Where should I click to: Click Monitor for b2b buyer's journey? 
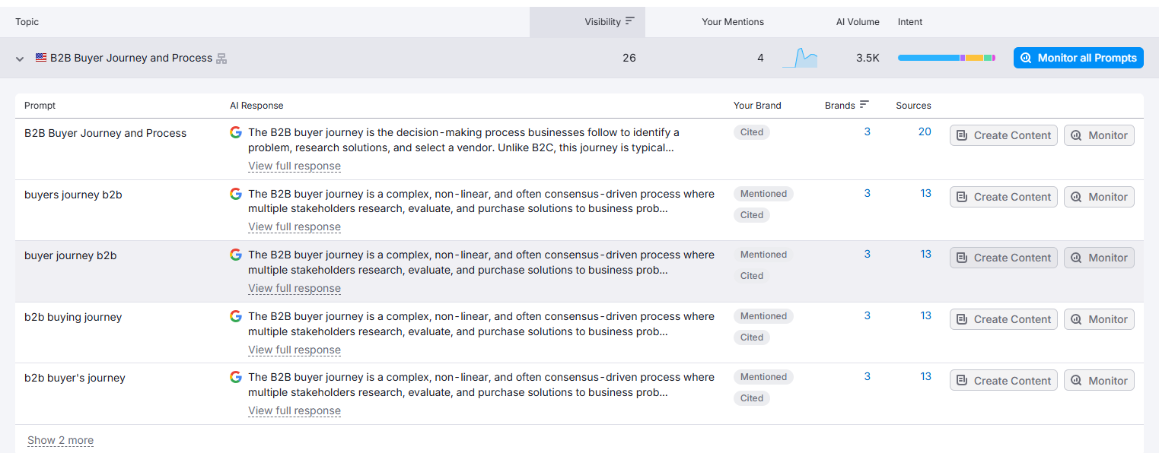point(1099,381)
